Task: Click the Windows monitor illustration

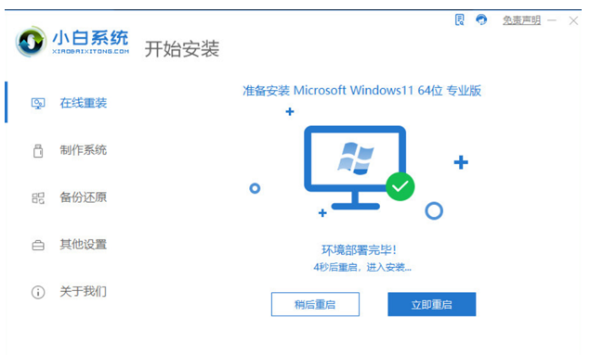Action: [x=355, y=168]
